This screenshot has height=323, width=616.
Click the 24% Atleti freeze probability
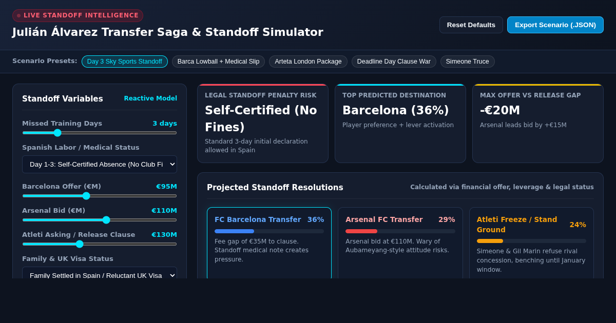[x=577, y=225]
